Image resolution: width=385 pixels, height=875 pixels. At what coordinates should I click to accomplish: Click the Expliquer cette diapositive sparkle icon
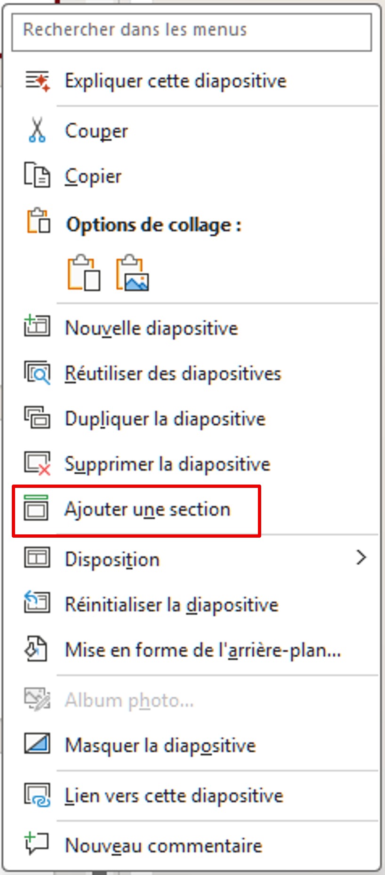37,81
